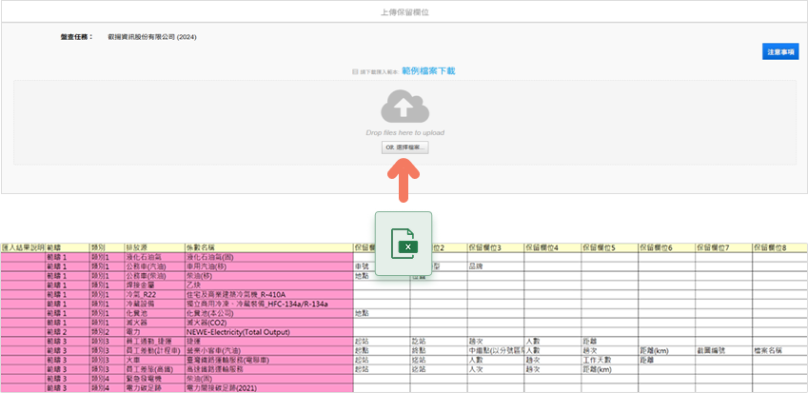Open the 範例檔案下載 sample file link

pyautogui.click(x=427, y=71)
